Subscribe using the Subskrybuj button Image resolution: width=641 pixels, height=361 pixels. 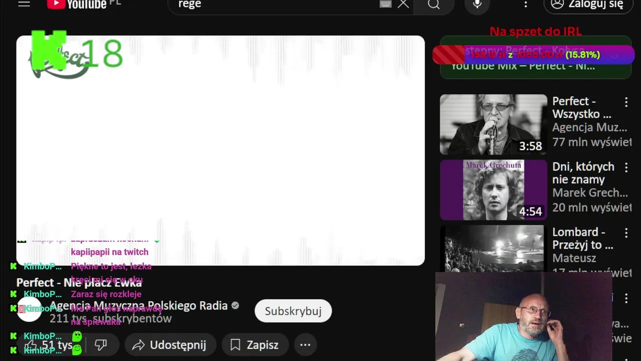coord(293,311)
